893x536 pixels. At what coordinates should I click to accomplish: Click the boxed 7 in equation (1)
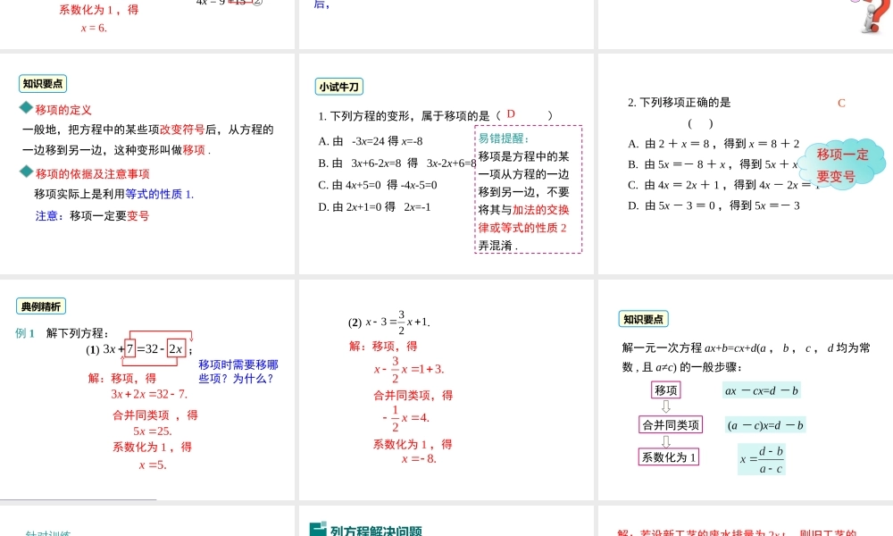point(129,348)
